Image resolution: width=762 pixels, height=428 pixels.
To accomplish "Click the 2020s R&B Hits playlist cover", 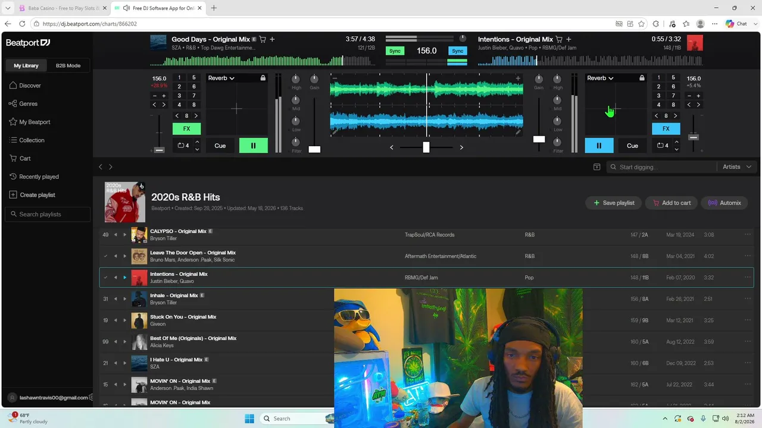I will [x=125, y=202].
